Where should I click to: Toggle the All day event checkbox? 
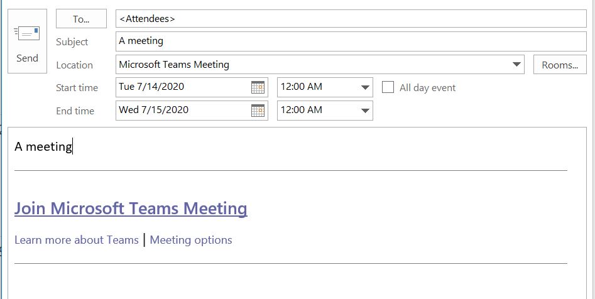tap(388, 87)
